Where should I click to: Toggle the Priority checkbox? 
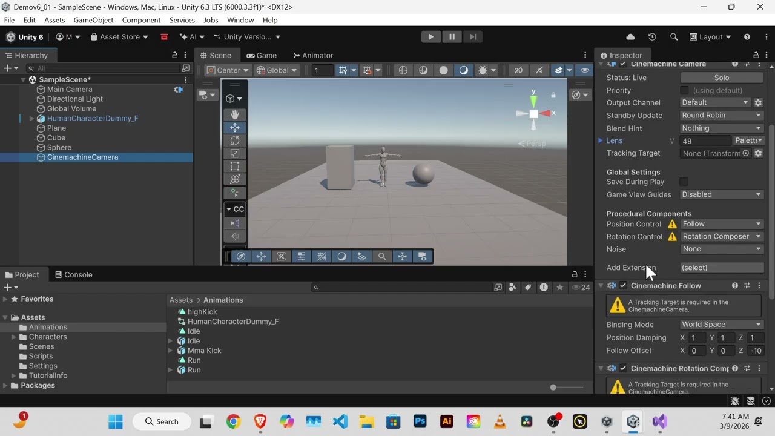click(685, 90)
